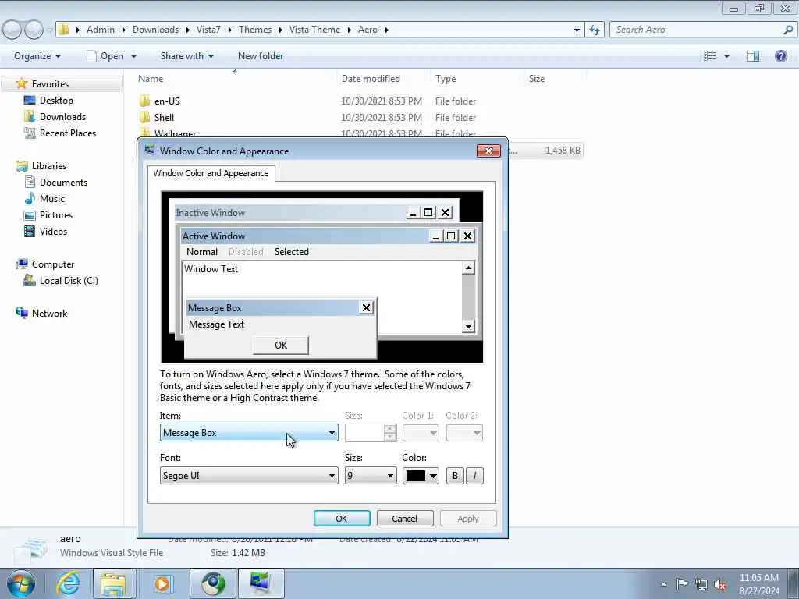Select Window Color and Appearance tab

coord(211,173)
